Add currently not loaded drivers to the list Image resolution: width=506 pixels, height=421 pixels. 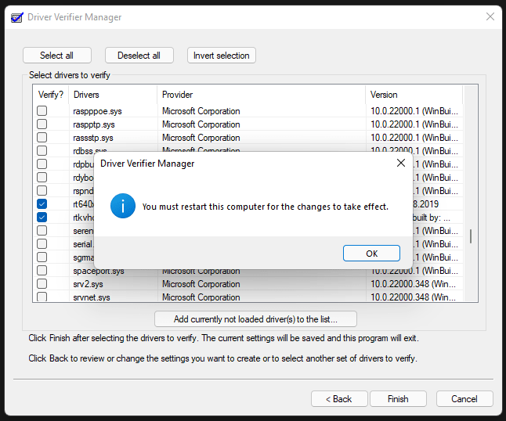click(255, 318)
